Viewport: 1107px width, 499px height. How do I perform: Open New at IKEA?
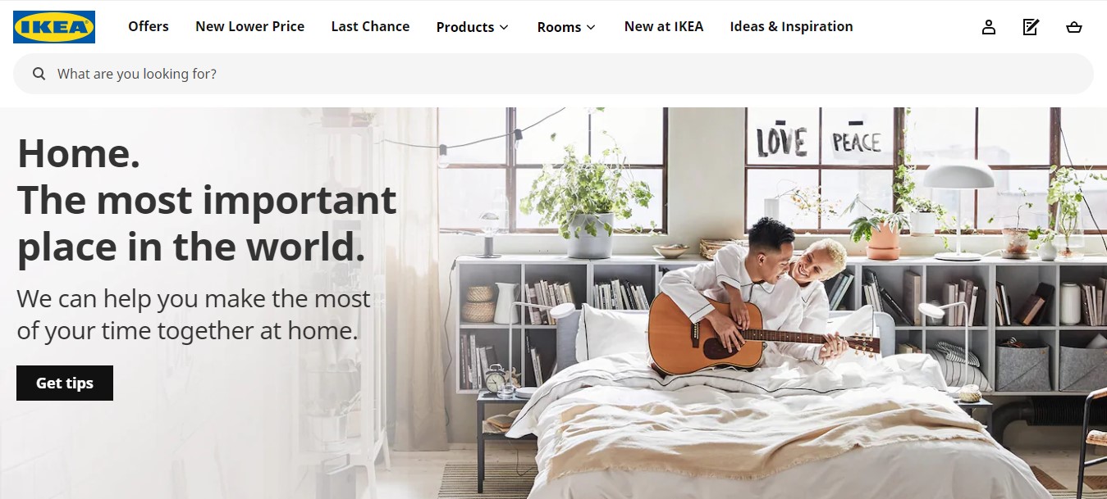664,26
